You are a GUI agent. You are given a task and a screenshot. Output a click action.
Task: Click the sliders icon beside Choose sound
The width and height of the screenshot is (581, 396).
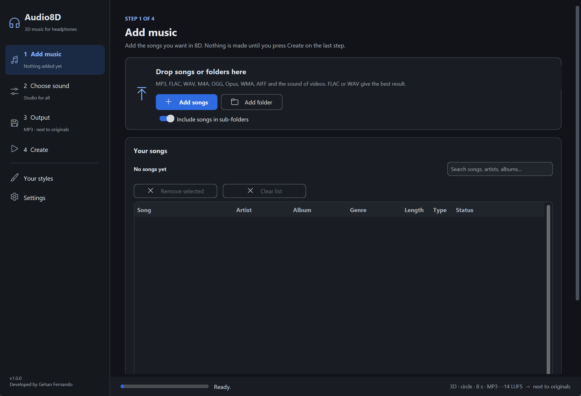coord(14,92)
